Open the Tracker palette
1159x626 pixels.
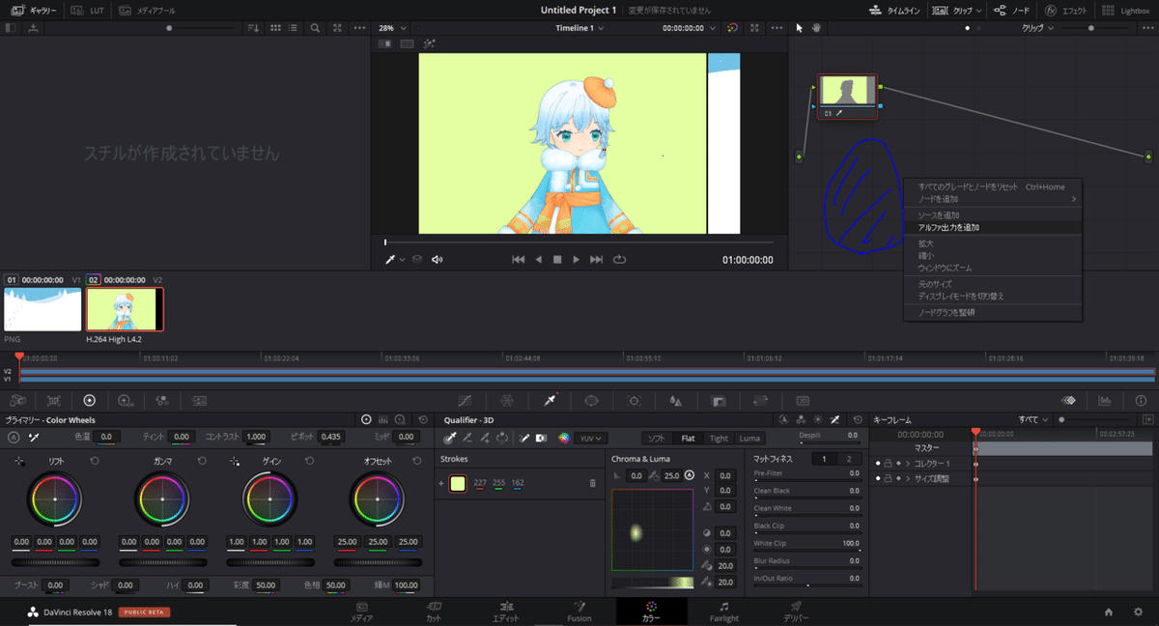point(634,400)
